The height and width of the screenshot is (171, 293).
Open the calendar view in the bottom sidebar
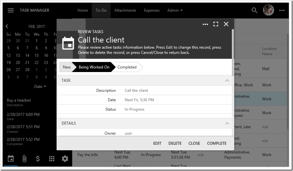(x=11, y=159)
